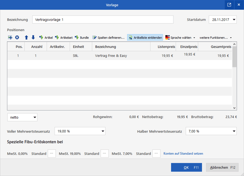Open Spalten definieren dialog
This screenshot has width=244, height=176.
(108, 38)
